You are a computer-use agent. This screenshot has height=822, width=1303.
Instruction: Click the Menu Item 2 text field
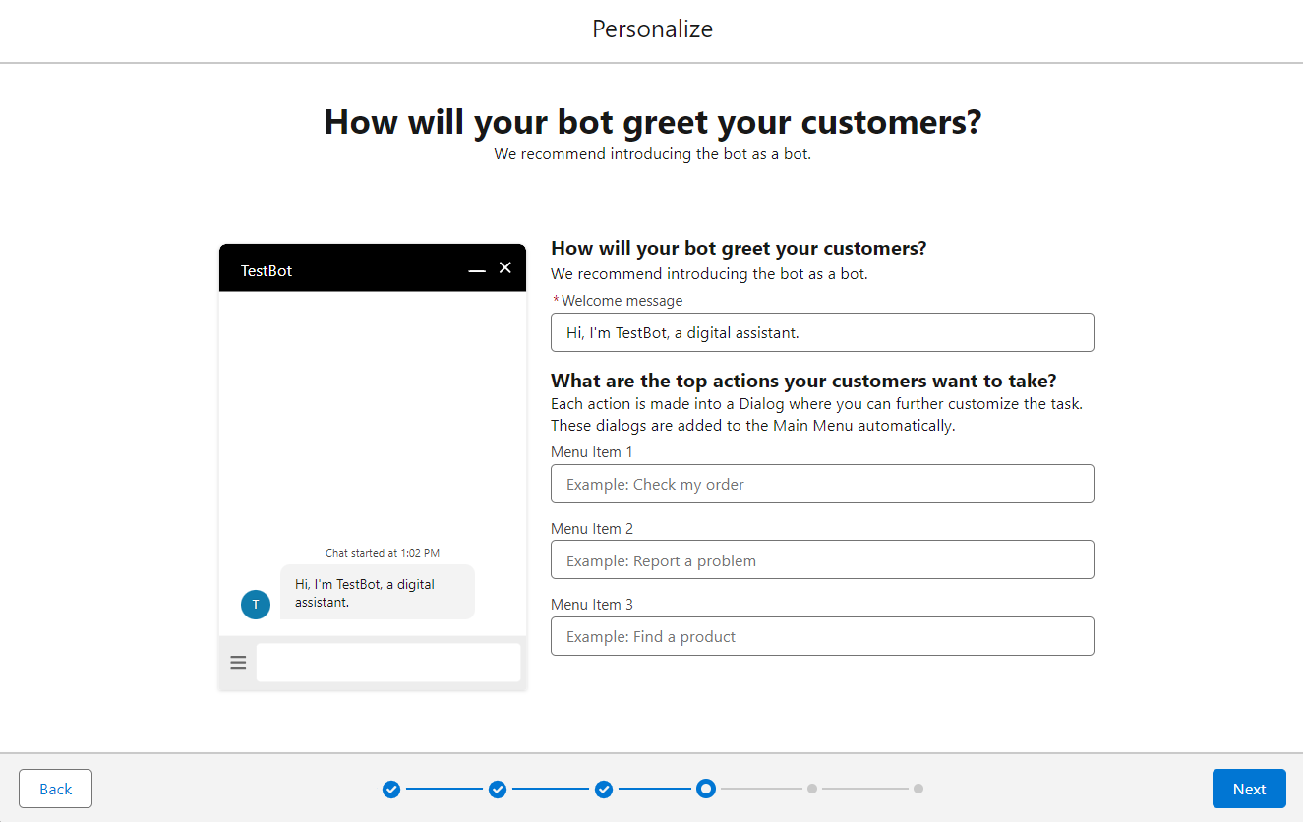coord(822,560)
